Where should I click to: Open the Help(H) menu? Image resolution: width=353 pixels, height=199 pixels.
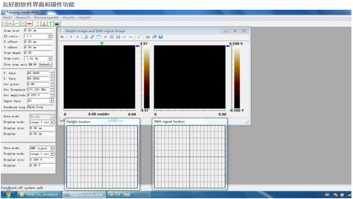coord(84,18)
